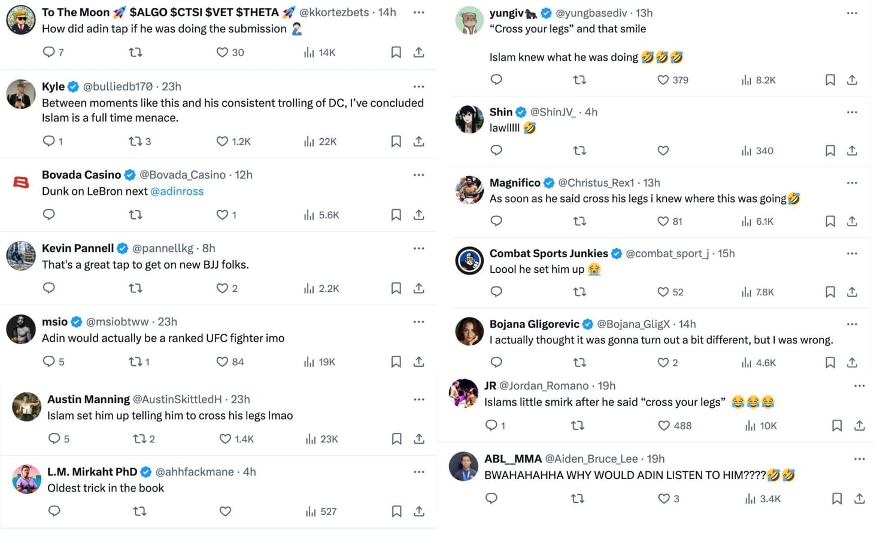Open more options on L.M. Mirkaht PhD's tweet
This screenshot has width=874, height=546.
click(418, 472)
